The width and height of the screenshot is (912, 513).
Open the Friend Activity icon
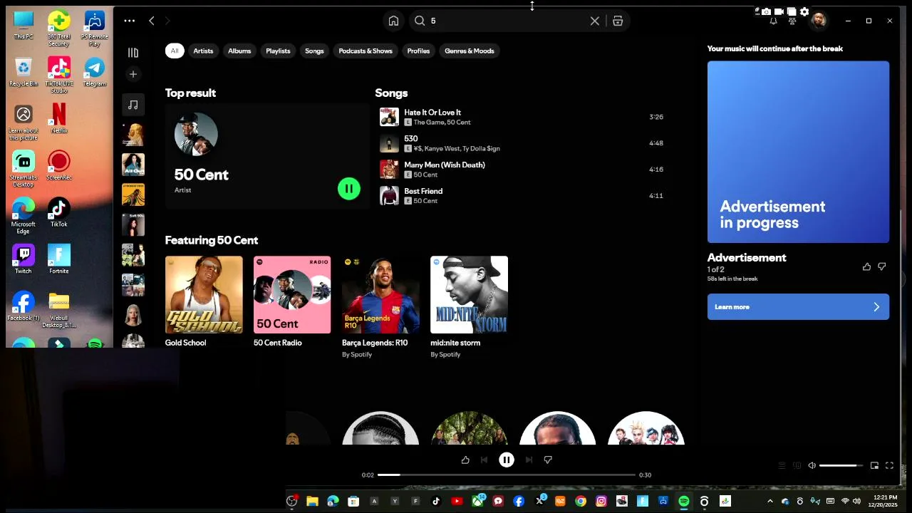click(x=792, y=21)
